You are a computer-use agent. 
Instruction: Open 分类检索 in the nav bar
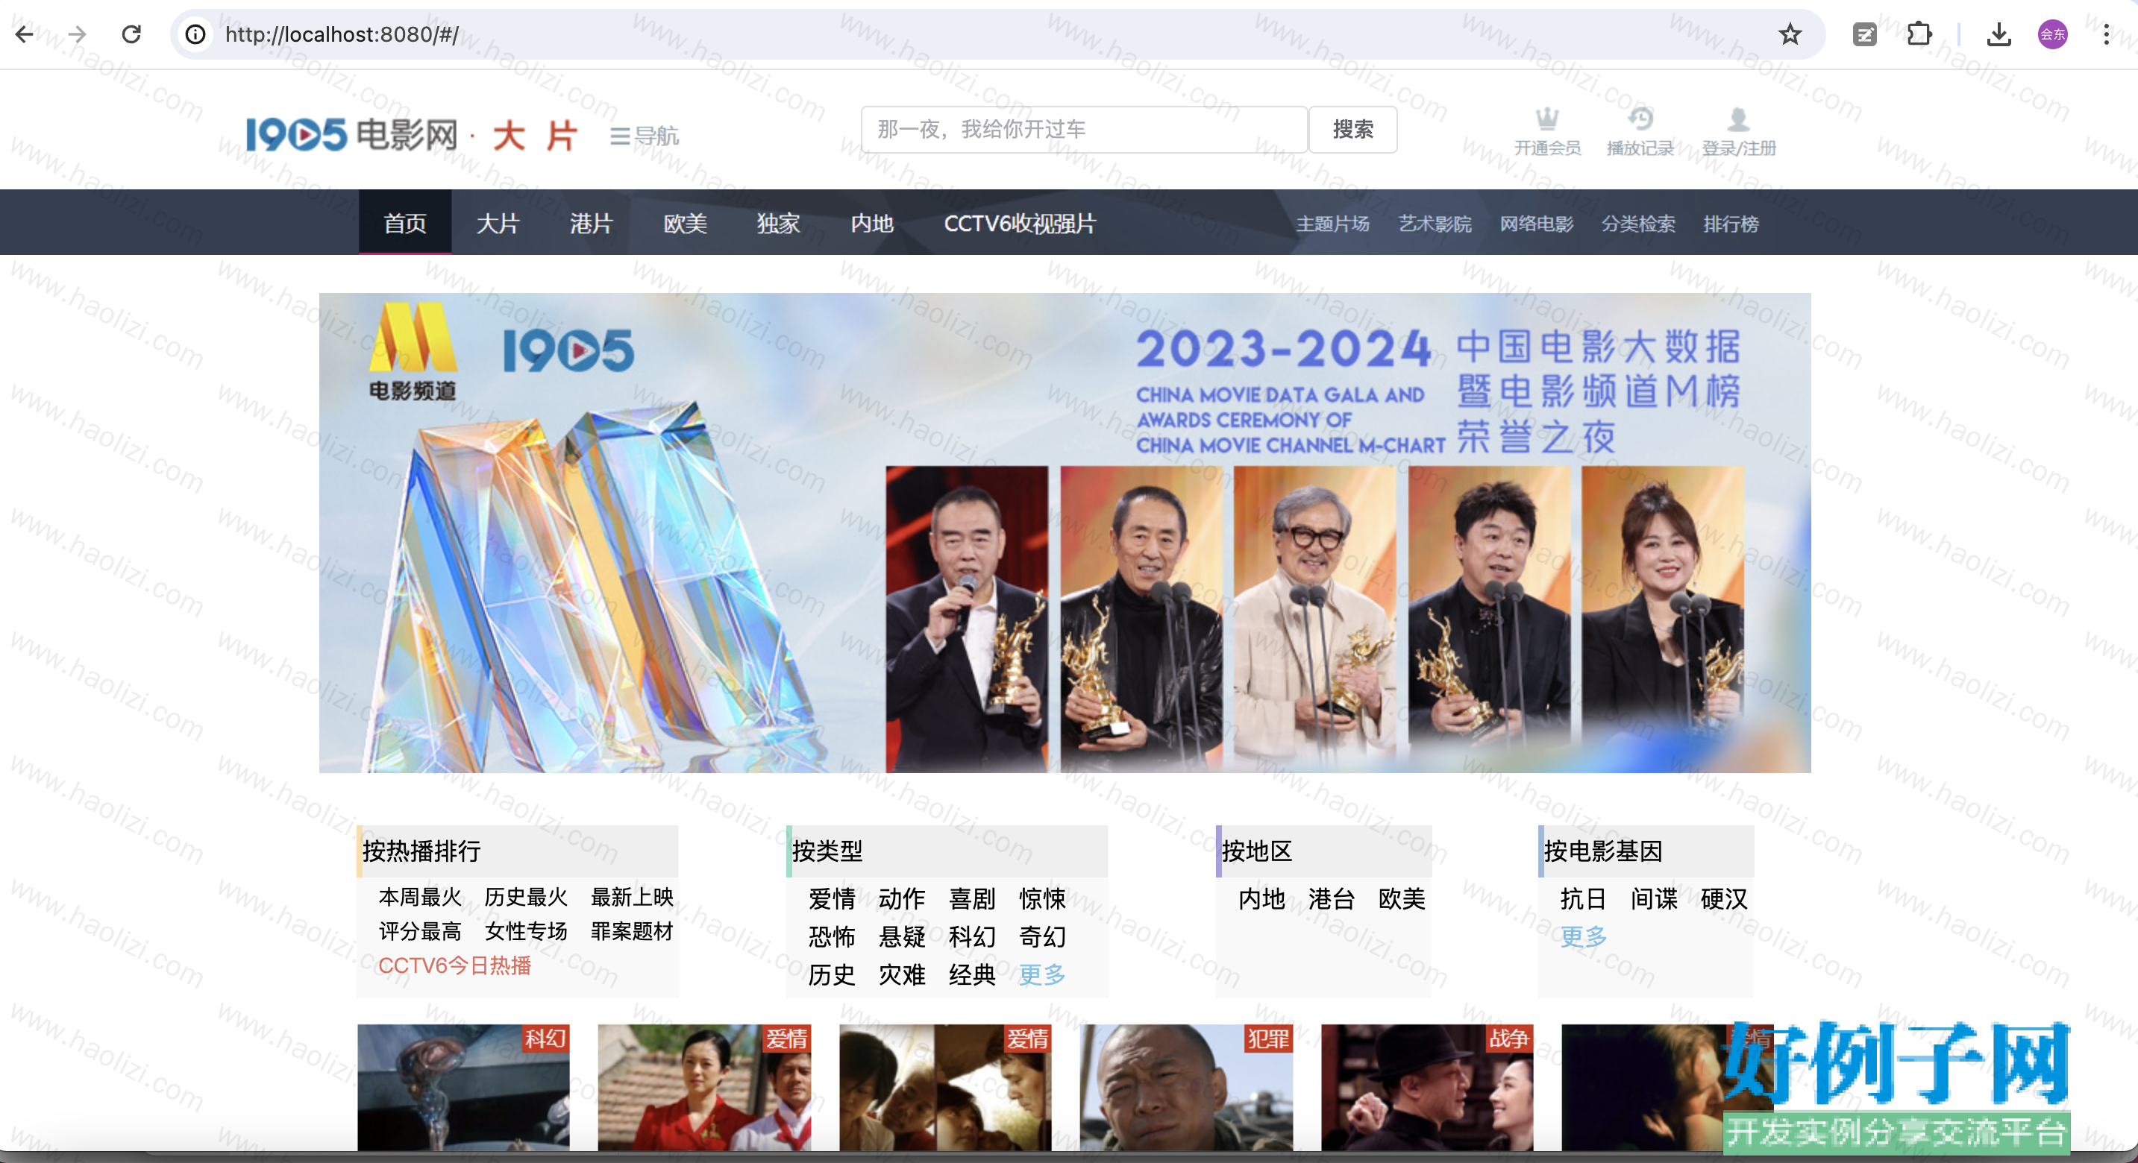pos(1638,224)
